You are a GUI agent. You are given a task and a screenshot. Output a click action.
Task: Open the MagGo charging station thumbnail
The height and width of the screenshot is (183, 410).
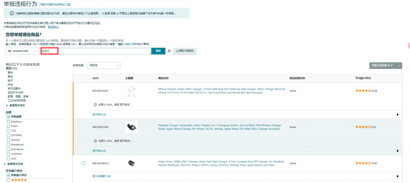point(131,127)
